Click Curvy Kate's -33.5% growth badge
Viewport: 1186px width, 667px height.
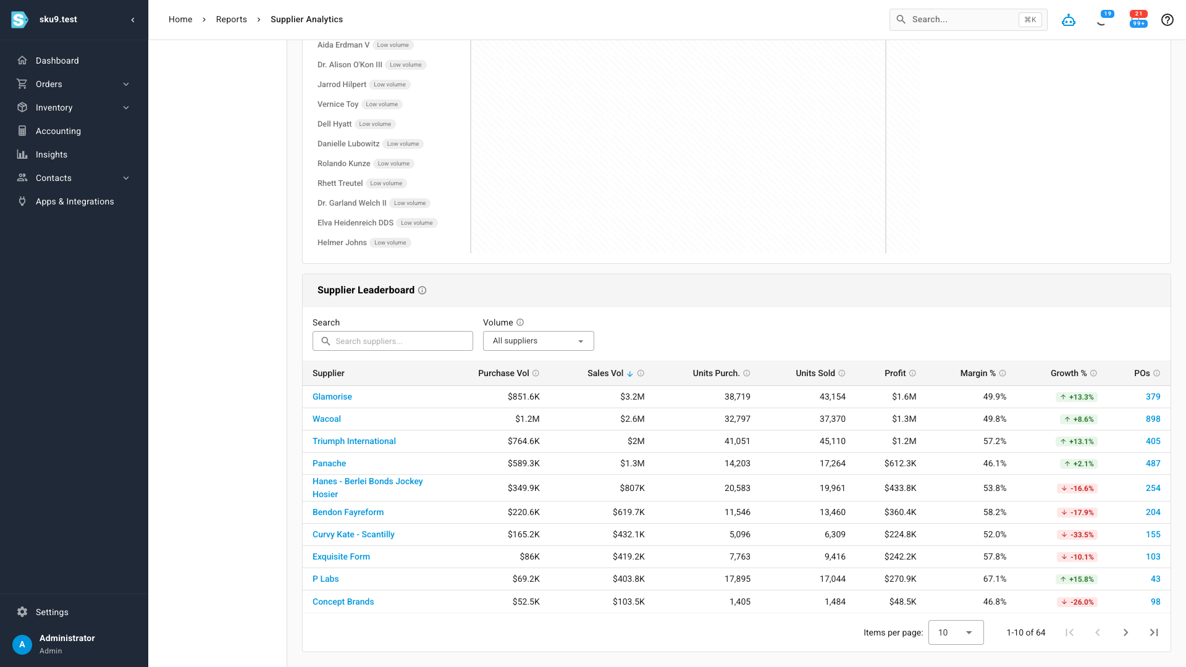[x=1077, y=535]
